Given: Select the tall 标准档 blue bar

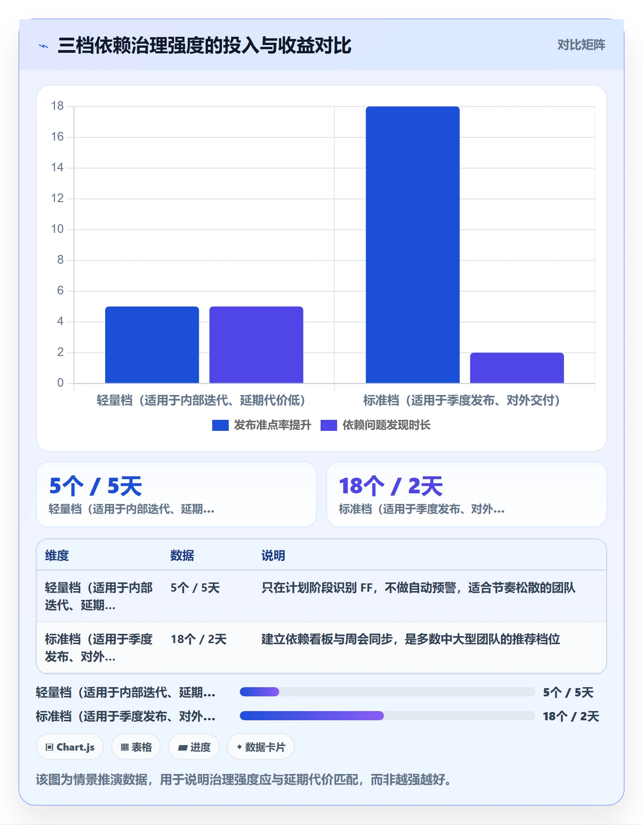Looking at the screenshot, I should (412, 245).
